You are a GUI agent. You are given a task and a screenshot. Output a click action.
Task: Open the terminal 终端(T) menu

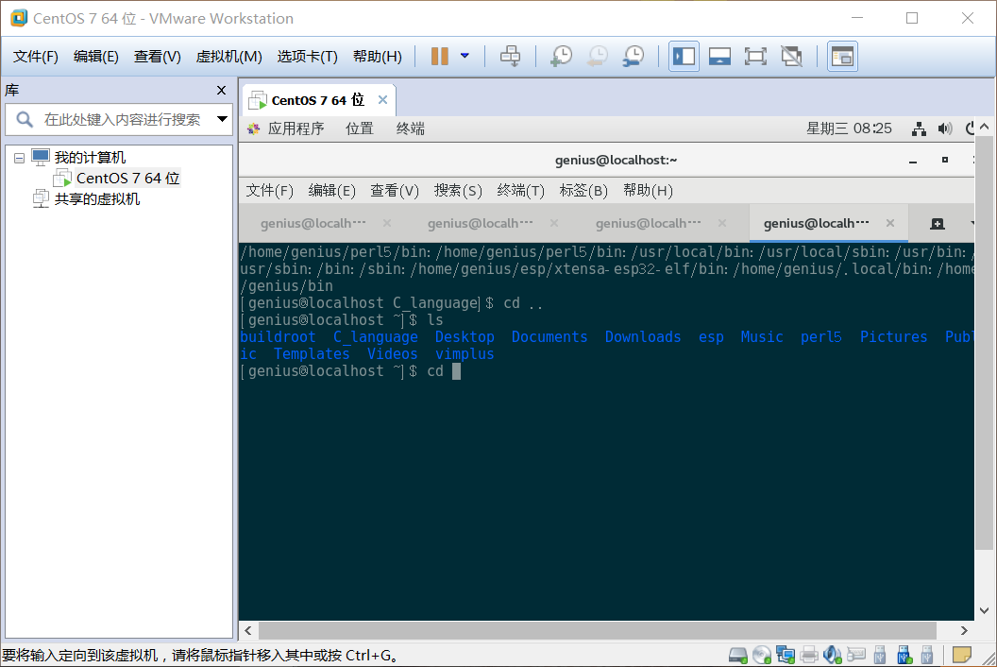pyautogui.click(x=521, y=190)
